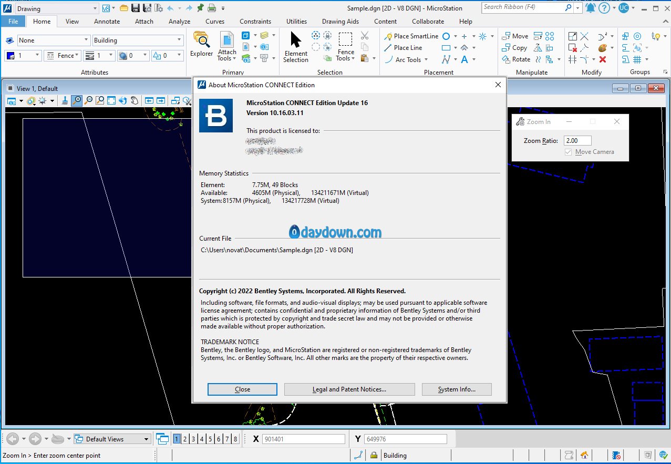Click the Open folder icon in quick access toolbar
The height and width of the screenshot is (464, 671).
tap(124, 8)
